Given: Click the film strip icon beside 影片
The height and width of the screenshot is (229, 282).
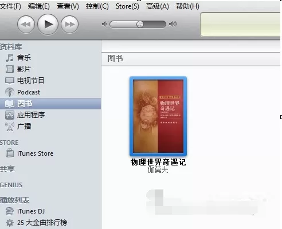Looking at the screenshot, I should (10, 69).
